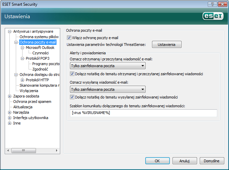Open sent e-mail marking dropdown
The image size is (229, 170).
[x=108, y=89]
